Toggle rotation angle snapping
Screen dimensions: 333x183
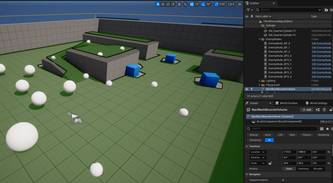203,4
